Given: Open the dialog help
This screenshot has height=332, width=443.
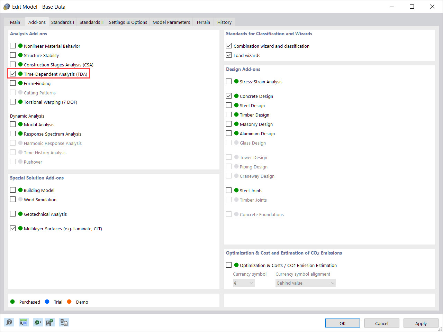Looking at the screenshot, I should (9, 322).
